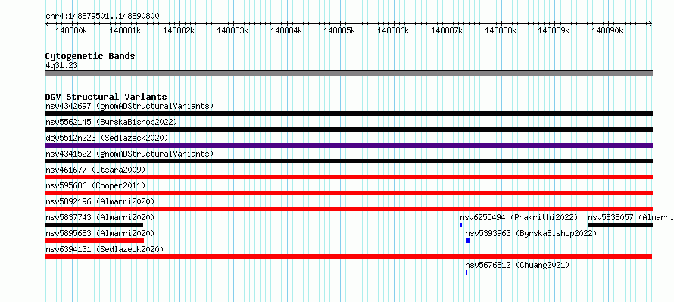
Task: Click the DGV Structural Variants track title
Action: 106,97
